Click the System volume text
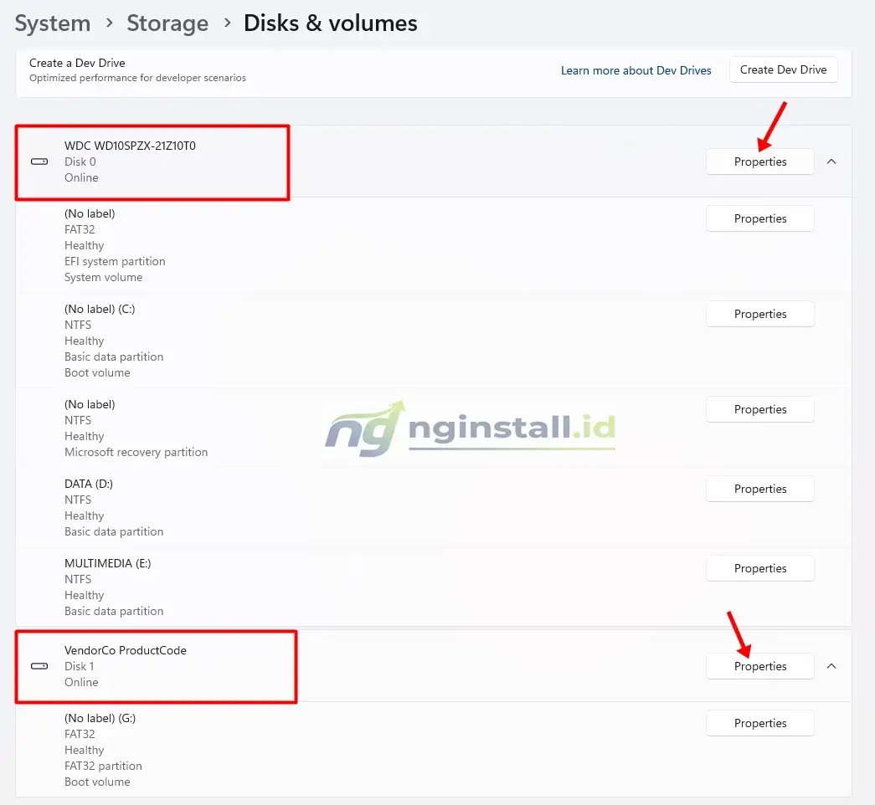 pyautogui.click(x=103, y=277)
